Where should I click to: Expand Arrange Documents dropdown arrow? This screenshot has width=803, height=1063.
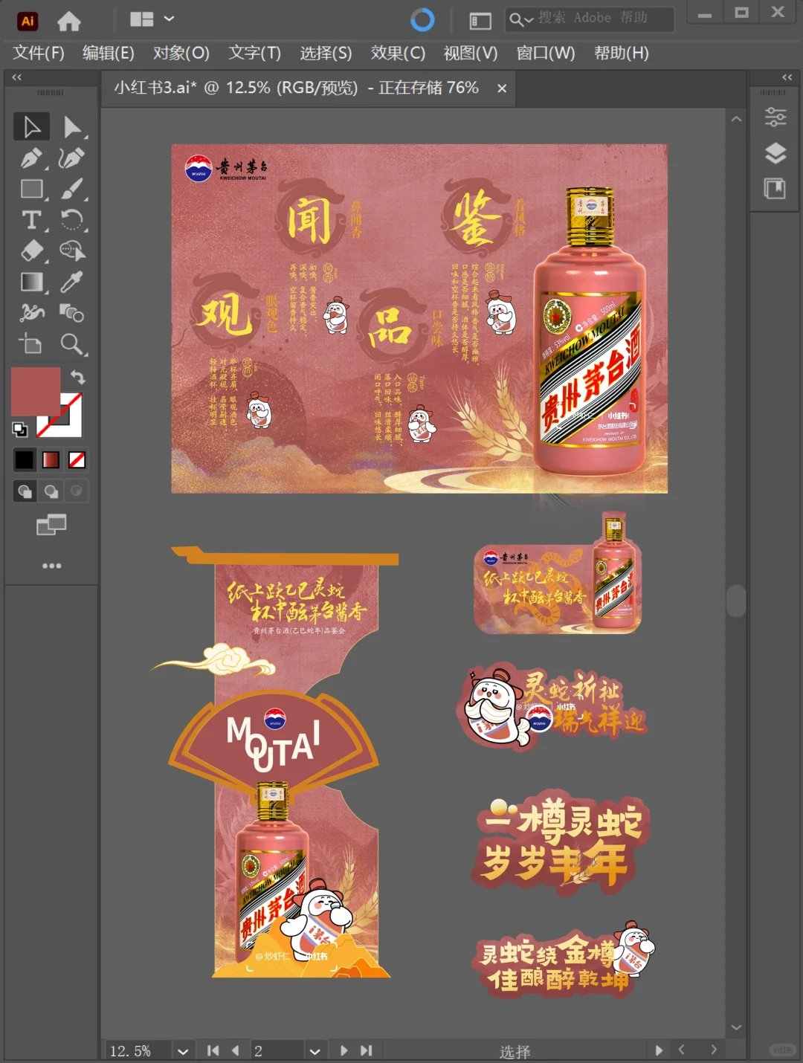[169, 19]
